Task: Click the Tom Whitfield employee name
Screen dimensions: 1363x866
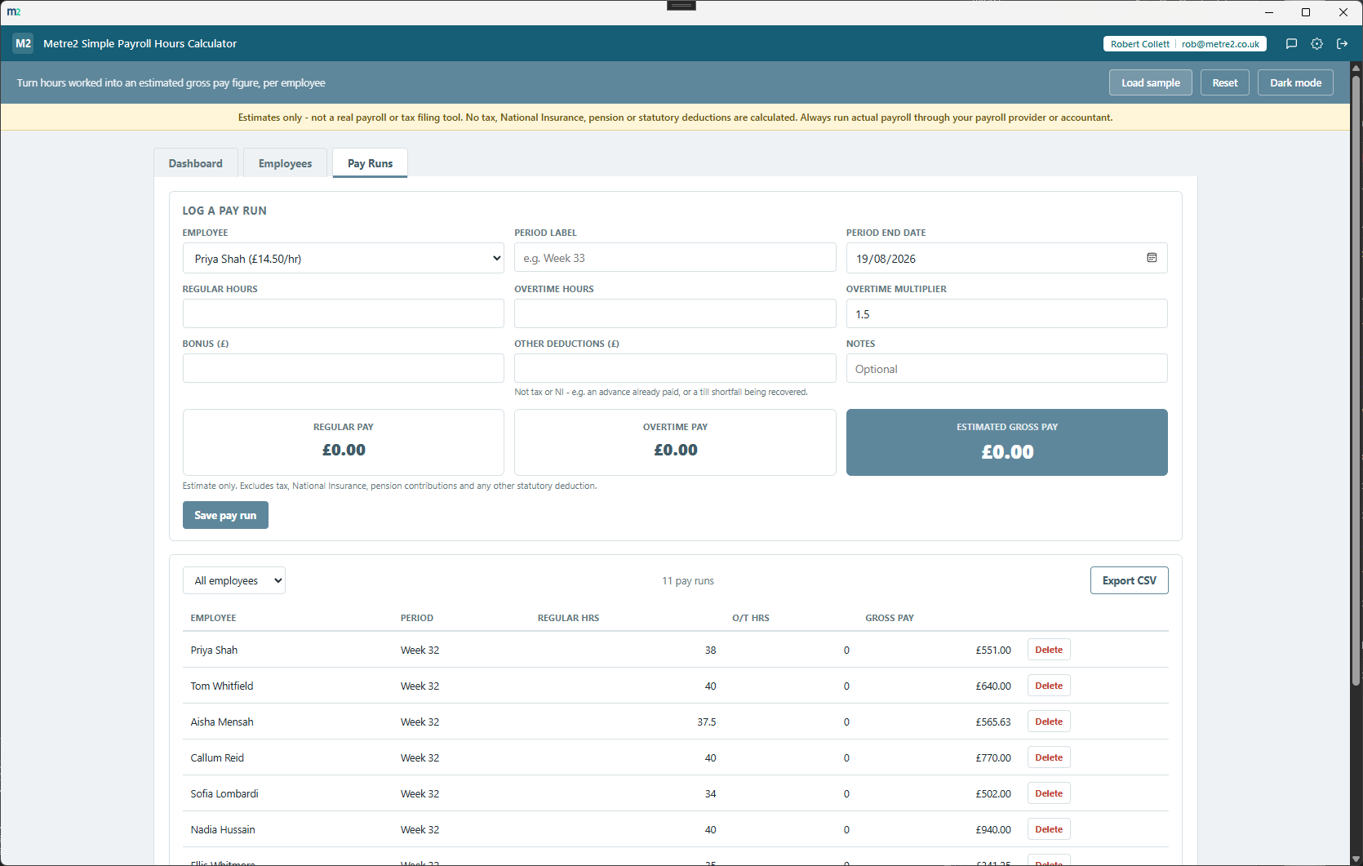Action: coord(222,686)
